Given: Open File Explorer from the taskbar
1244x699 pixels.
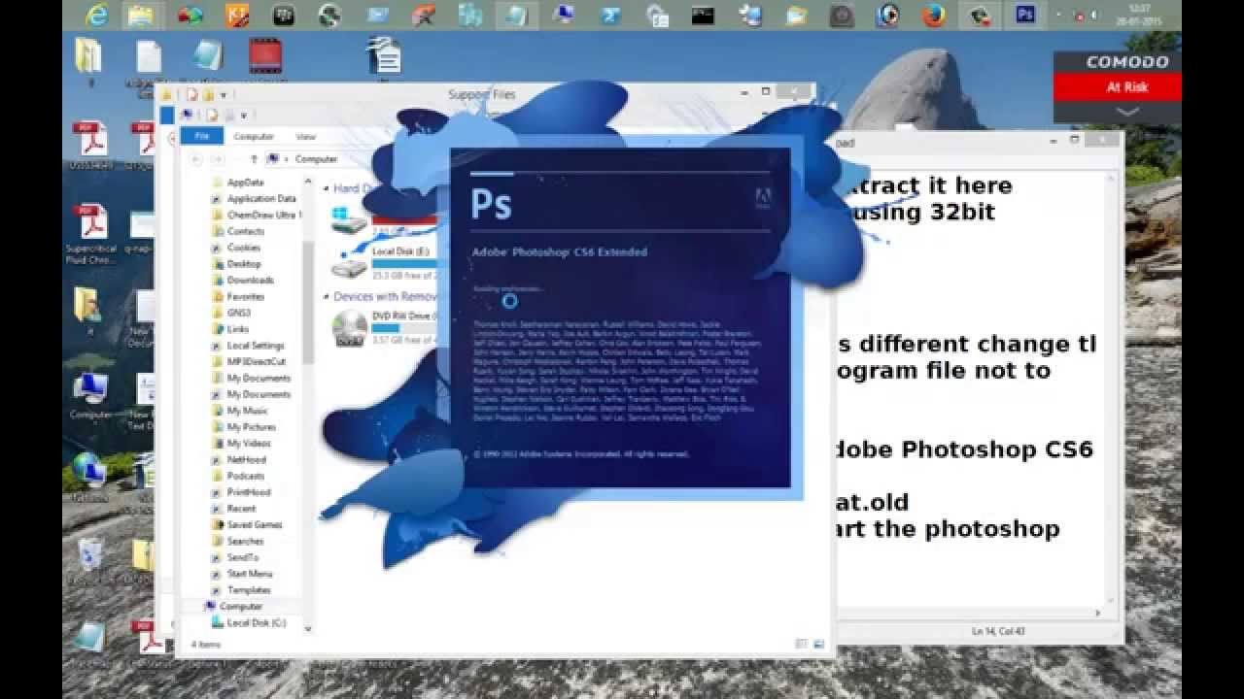Looking at the screenshot, I should point(142,15).
